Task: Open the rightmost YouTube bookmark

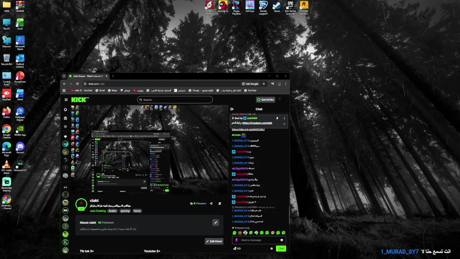Action: coord(250,91)
